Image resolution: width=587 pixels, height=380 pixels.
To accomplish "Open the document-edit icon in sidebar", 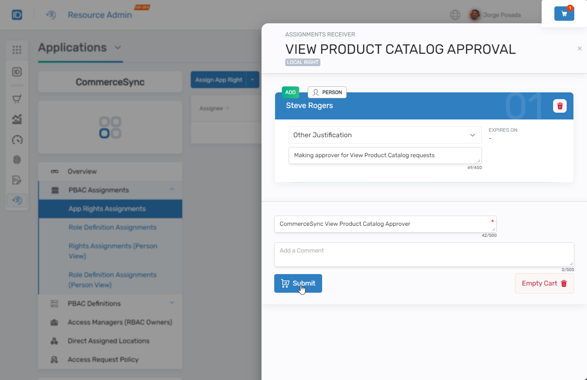I will click(x=17, y=180).
